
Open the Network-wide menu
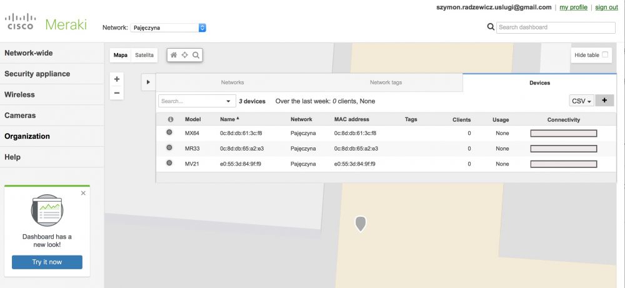[x=52, y=53]
